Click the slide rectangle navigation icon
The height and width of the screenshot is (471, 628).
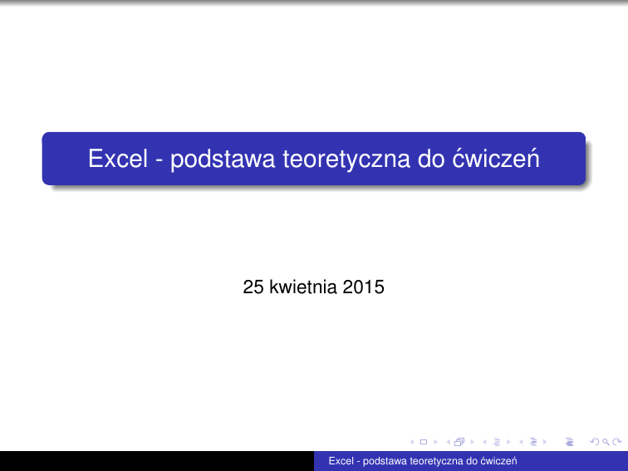423,441
